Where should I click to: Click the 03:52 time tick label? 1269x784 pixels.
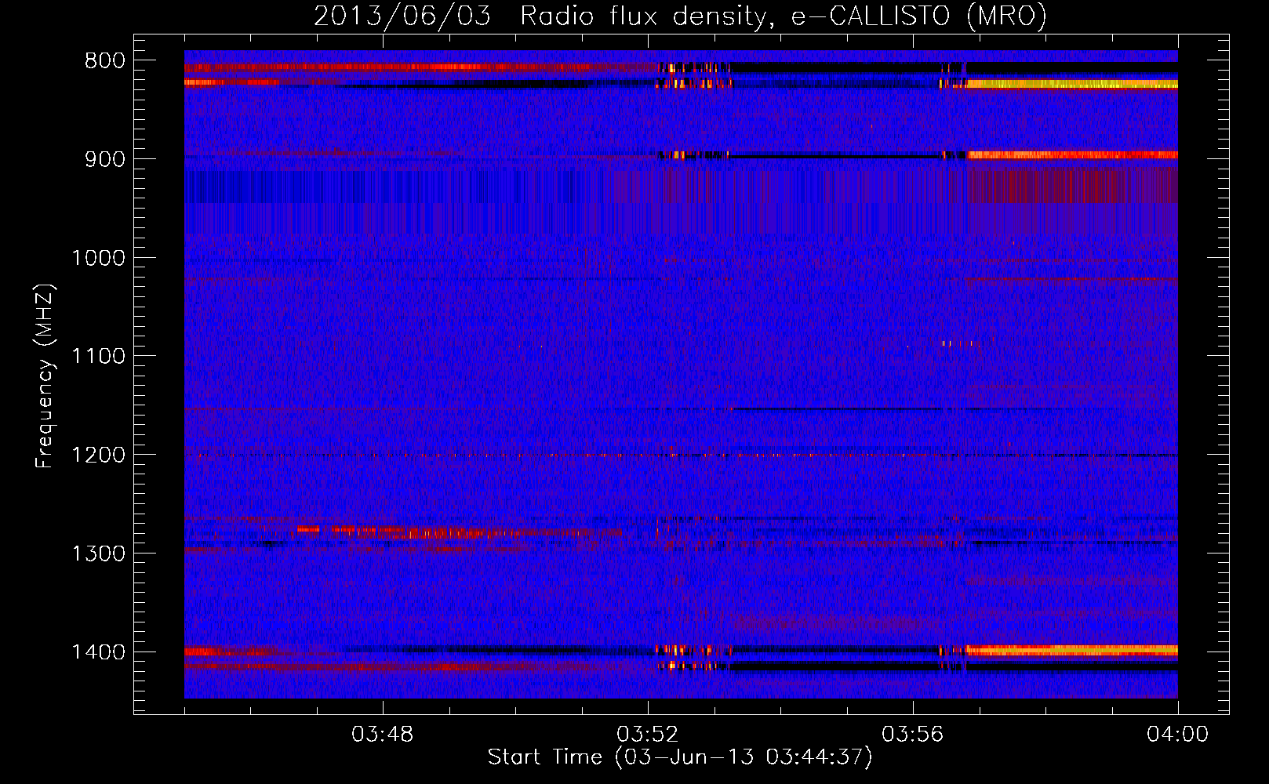[x=647, y=735]
